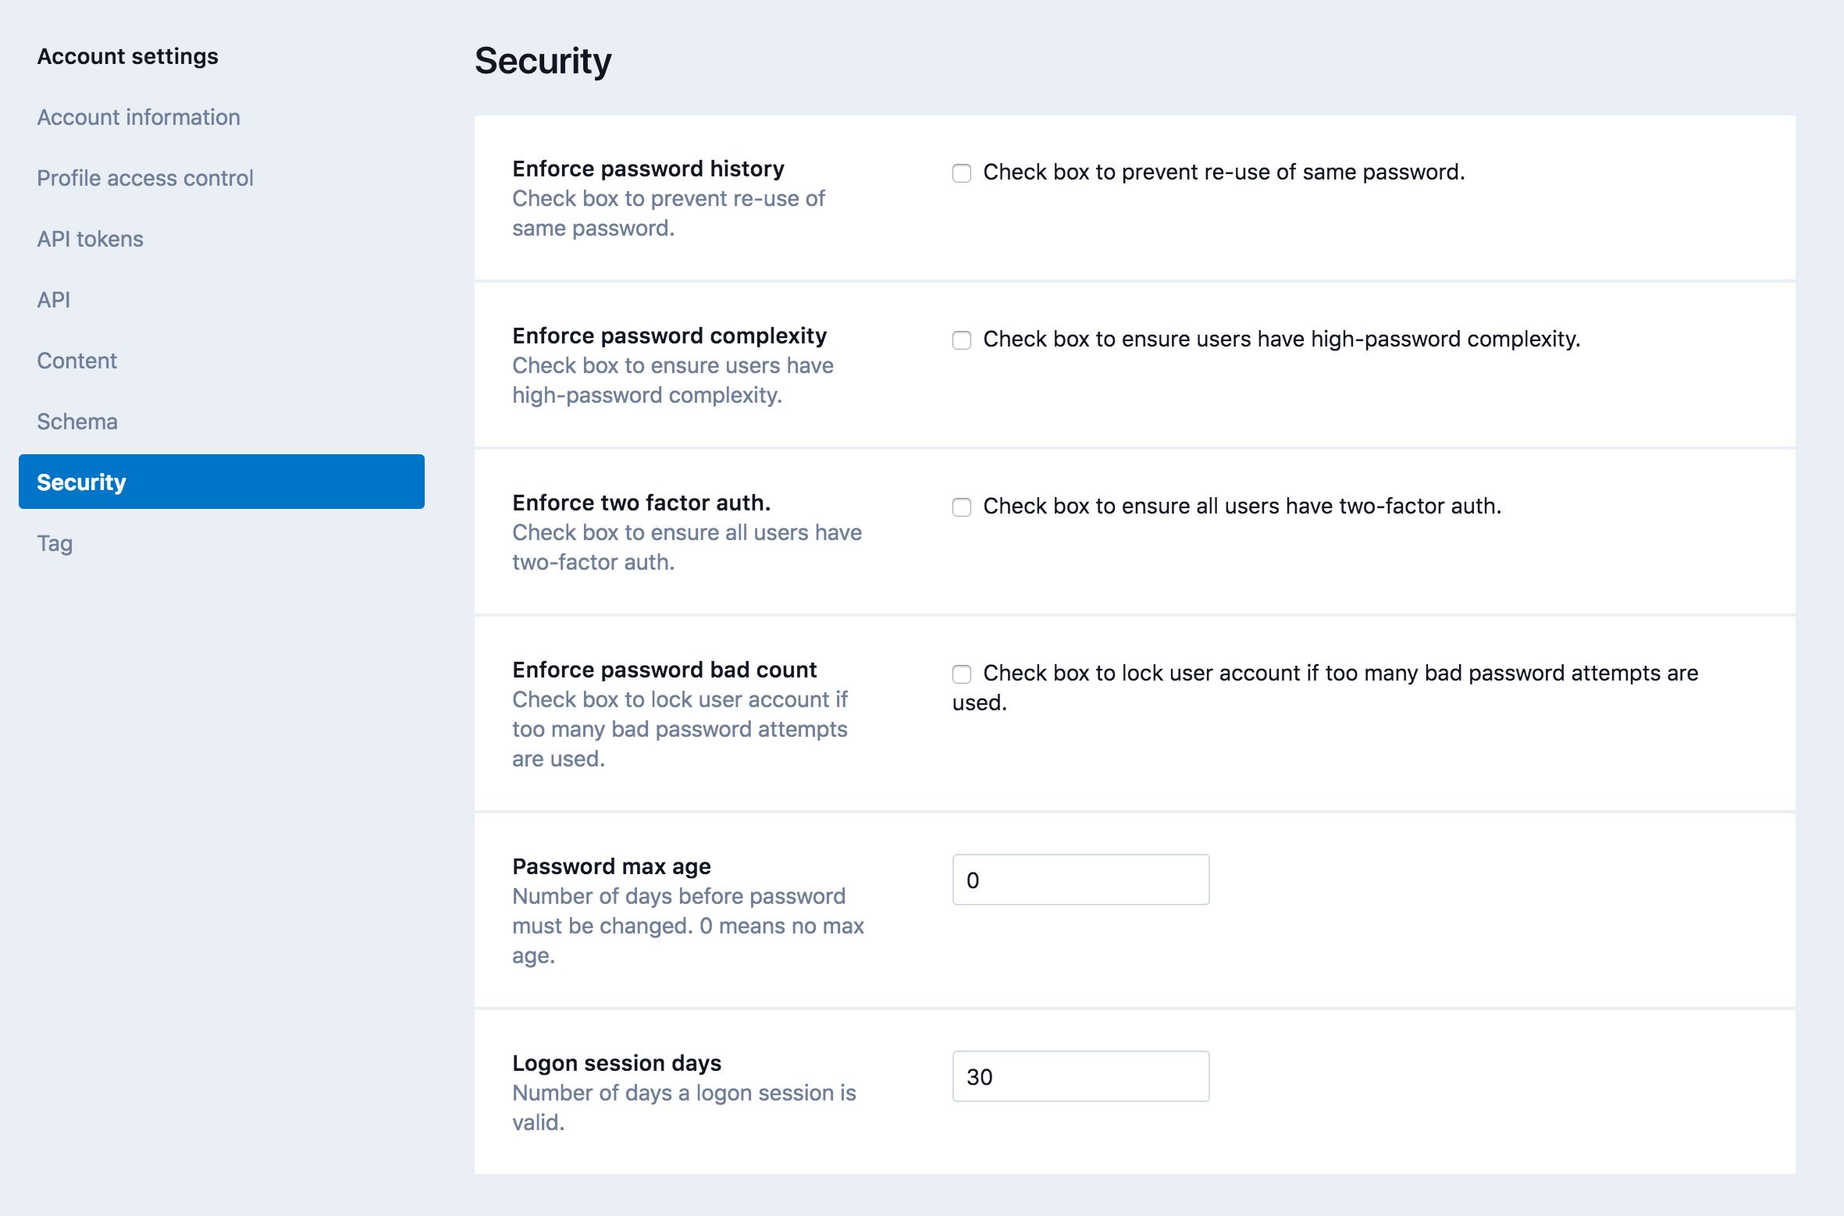This screenshot has height=1216, width=1844.
Task: Enable Enforce password bad count checkbox
Action: [962, 674]
